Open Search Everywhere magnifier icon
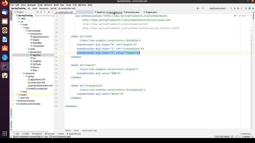 pos(246,8)
